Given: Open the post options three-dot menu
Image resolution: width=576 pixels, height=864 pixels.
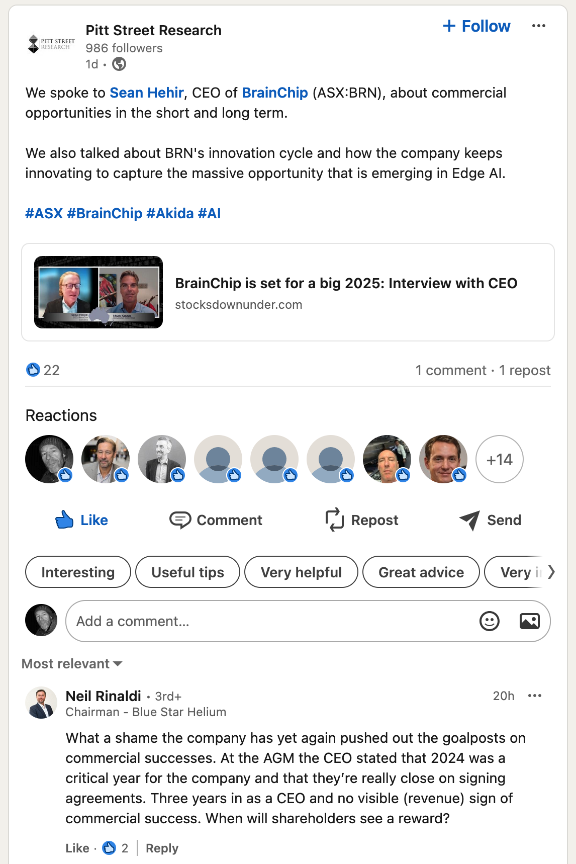Looking at the screenshot, I should pyautogui.click(x=538, y=26).
